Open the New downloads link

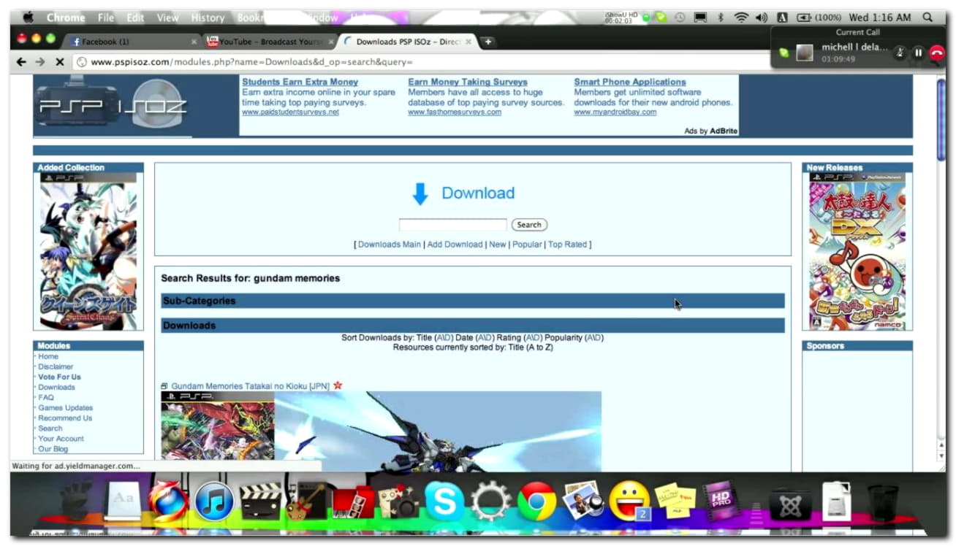(x=498, y=245)
